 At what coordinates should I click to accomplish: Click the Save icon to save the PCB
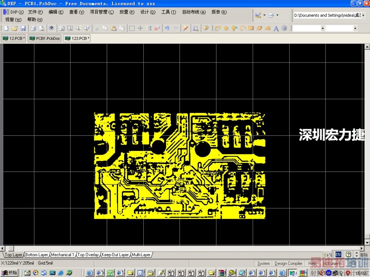coord(24,28)
